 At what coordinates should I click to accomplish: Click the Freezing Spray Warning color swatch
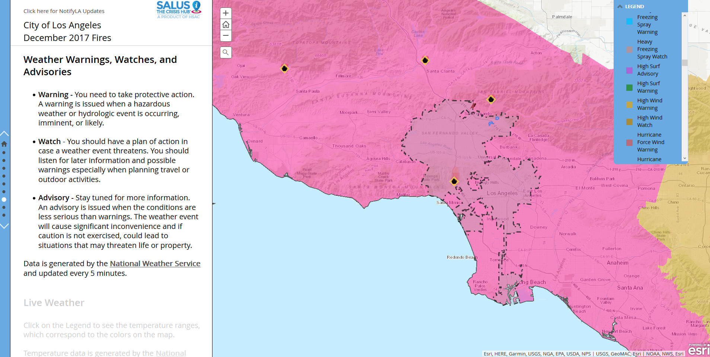pyautogui.click(x=629, y=21)
